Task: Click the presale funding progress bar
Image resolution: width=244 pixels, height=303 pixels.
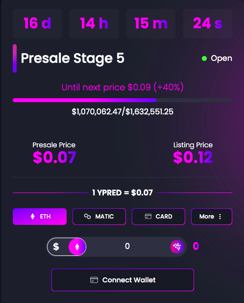Action: [x=122, y=100]
